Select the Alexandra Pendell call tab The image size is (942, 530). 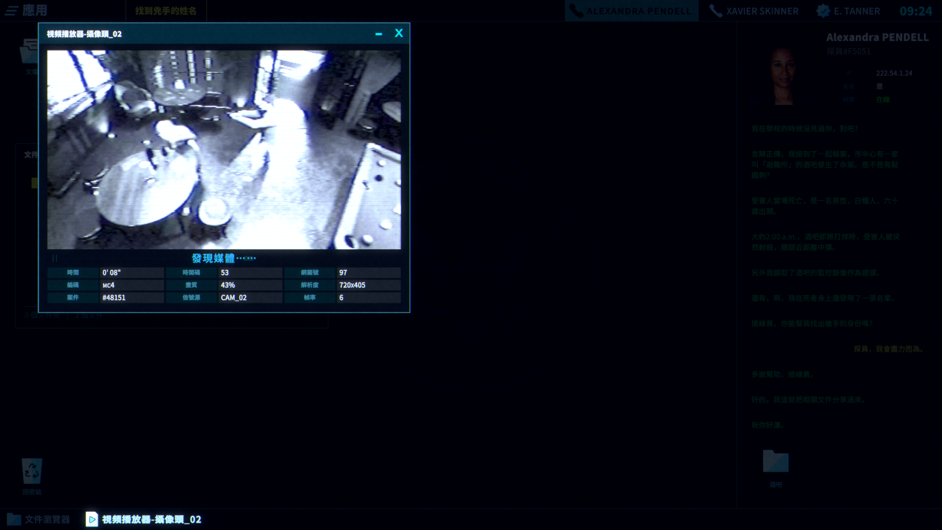(632, 11)
